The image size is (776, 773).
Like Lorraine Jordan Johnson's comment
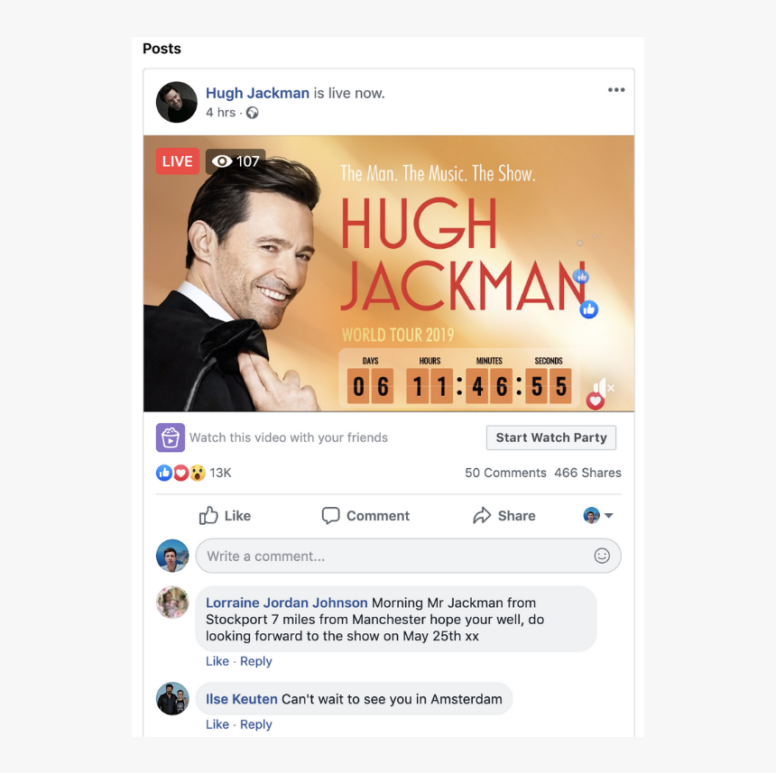click(x=217, y=661)
